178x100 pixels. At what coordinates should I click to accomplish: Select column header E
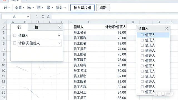[x=89, y=22]
